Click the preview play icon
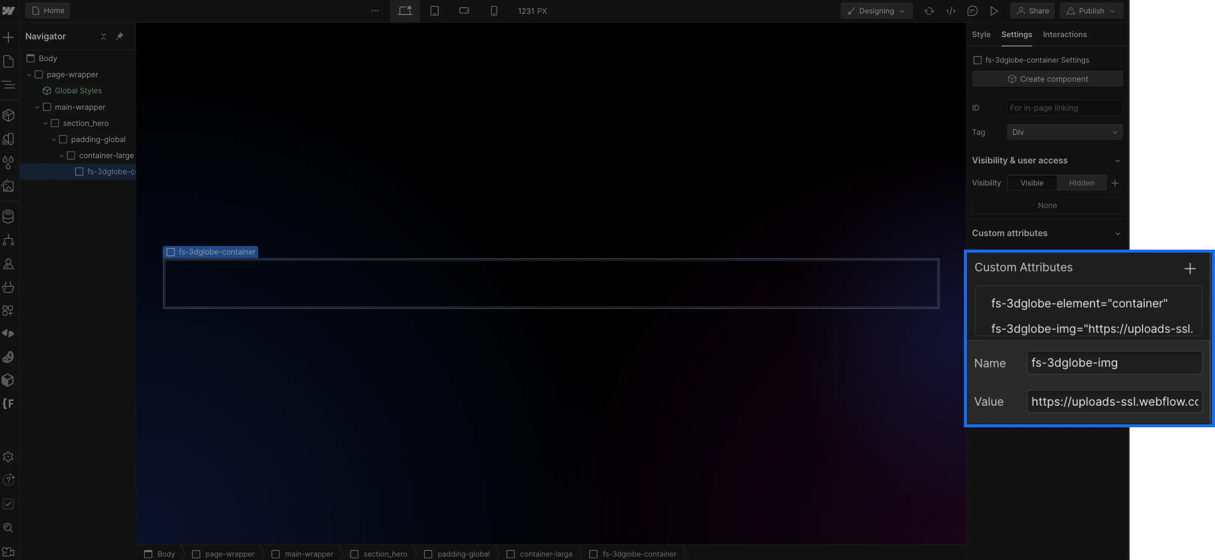The height and width of the screenshot is (560, 1215). [x=994, y=11]
